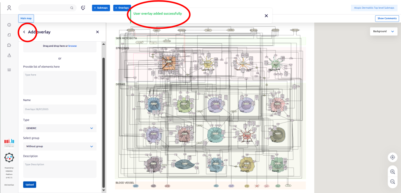
Task: Zoom out on the map
Action: click(x=392, y=181)
